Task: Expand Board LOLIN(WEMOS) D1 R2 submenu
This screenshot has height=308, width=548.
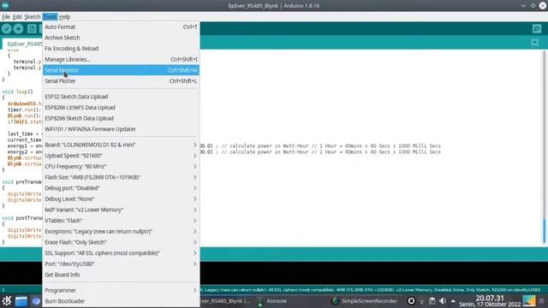Action: click(x=121, y=145)
